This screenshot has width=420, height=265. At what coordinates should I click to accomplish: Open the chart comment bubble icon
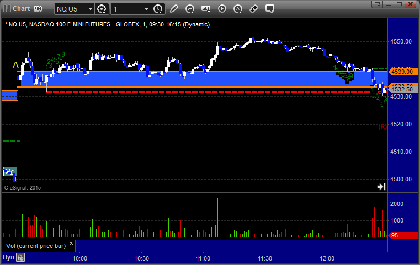pos(270,9)
